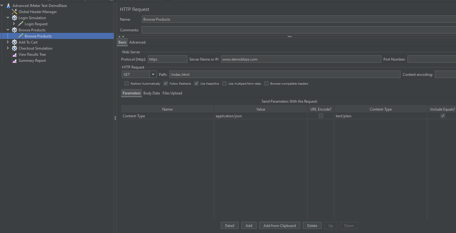The width and height of the screenshot is (456, 233).
Task: Expand the Login Request tree node
Action: pos(14,24)
